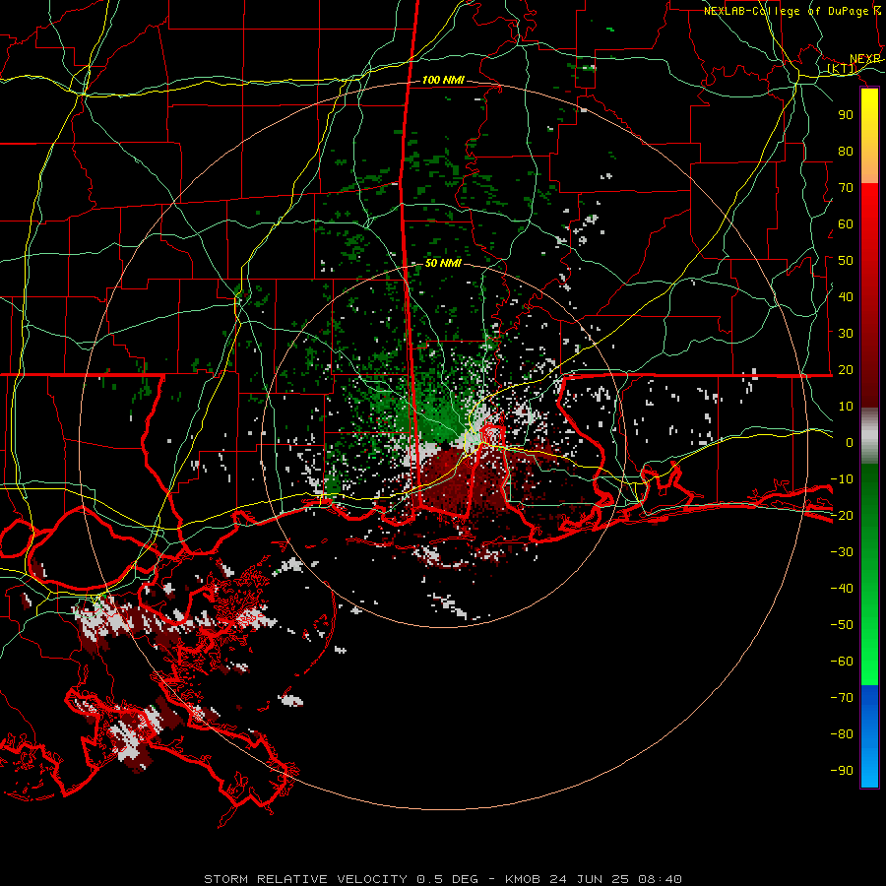The image size is (886, 886).
Task: Click the 70 value on the velocity scale
Action: (846, 188)
